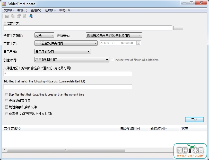This screenshot has height=160, width=209.
Task: Open the 2010-01-01 date picker dropdown
Action: pos(119,43)
